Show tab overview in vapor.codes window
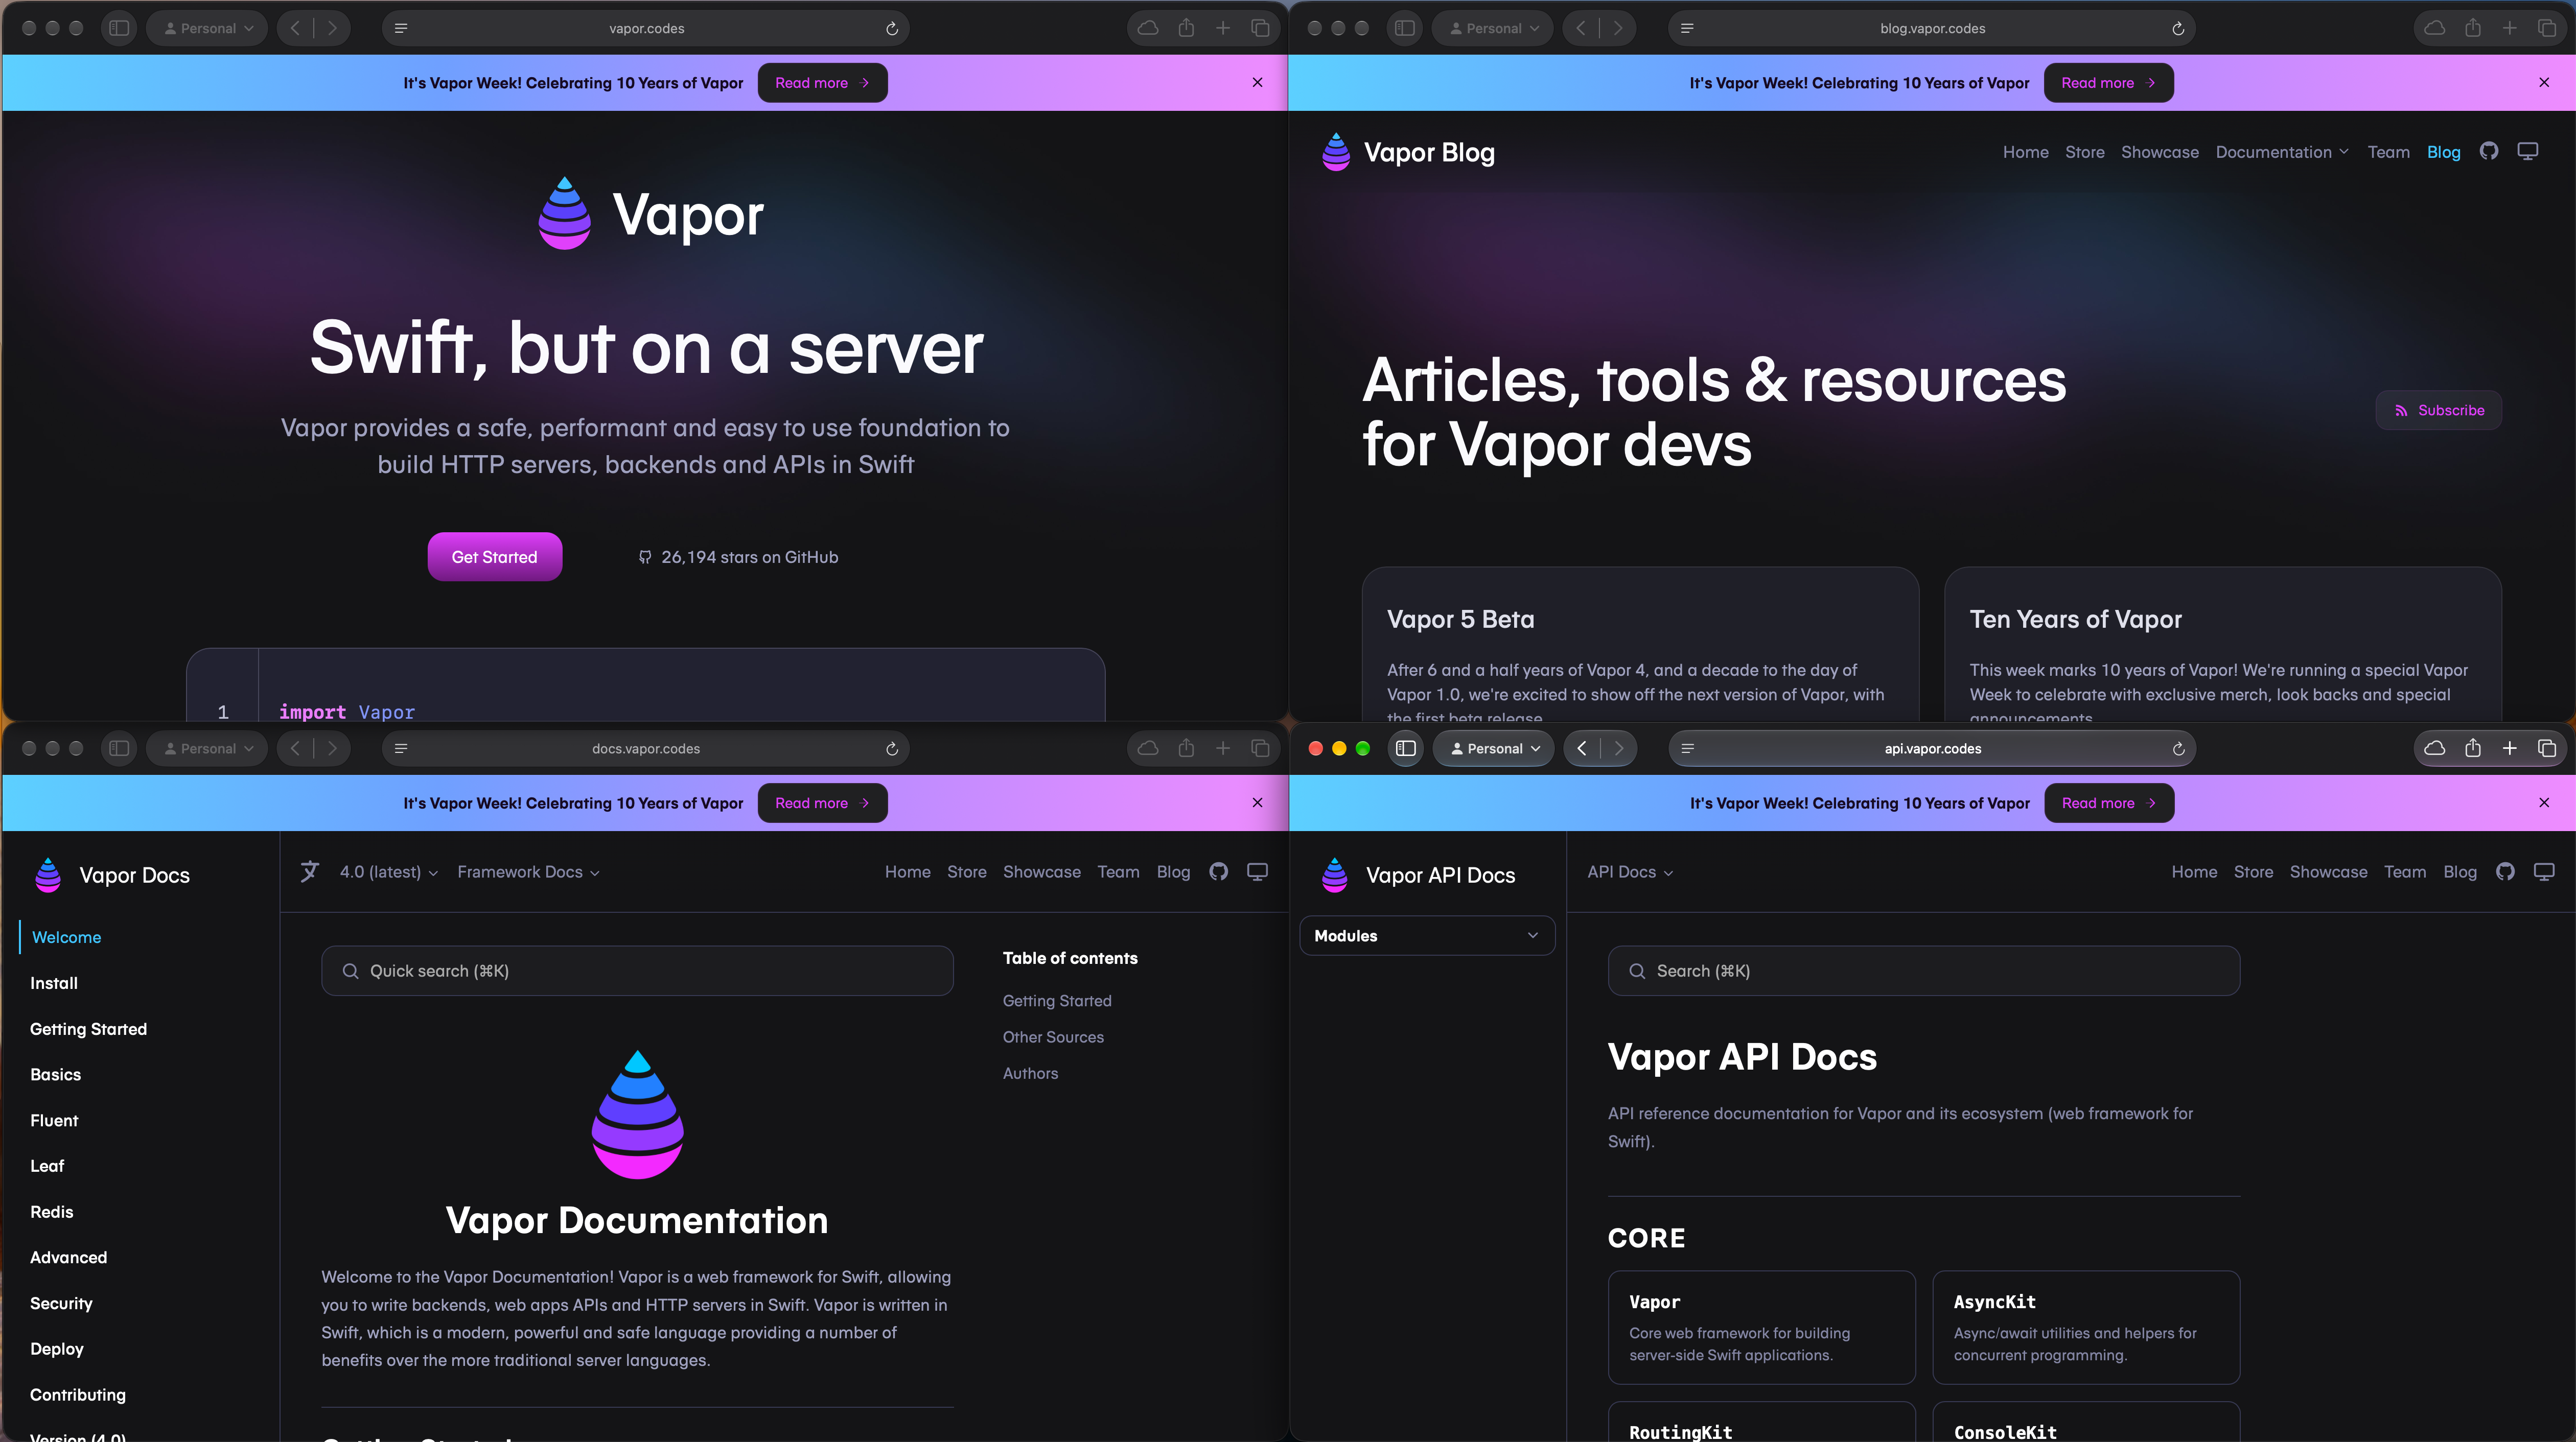 click(x=1260, y=28)
